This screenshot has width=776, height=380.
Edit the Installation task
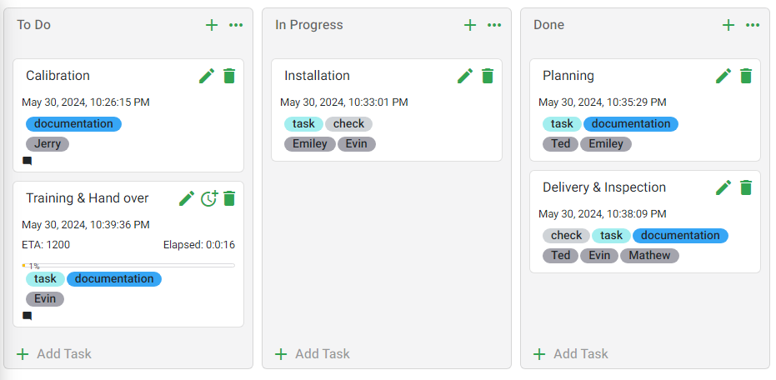pyautogui.click(x=465, y=76)
